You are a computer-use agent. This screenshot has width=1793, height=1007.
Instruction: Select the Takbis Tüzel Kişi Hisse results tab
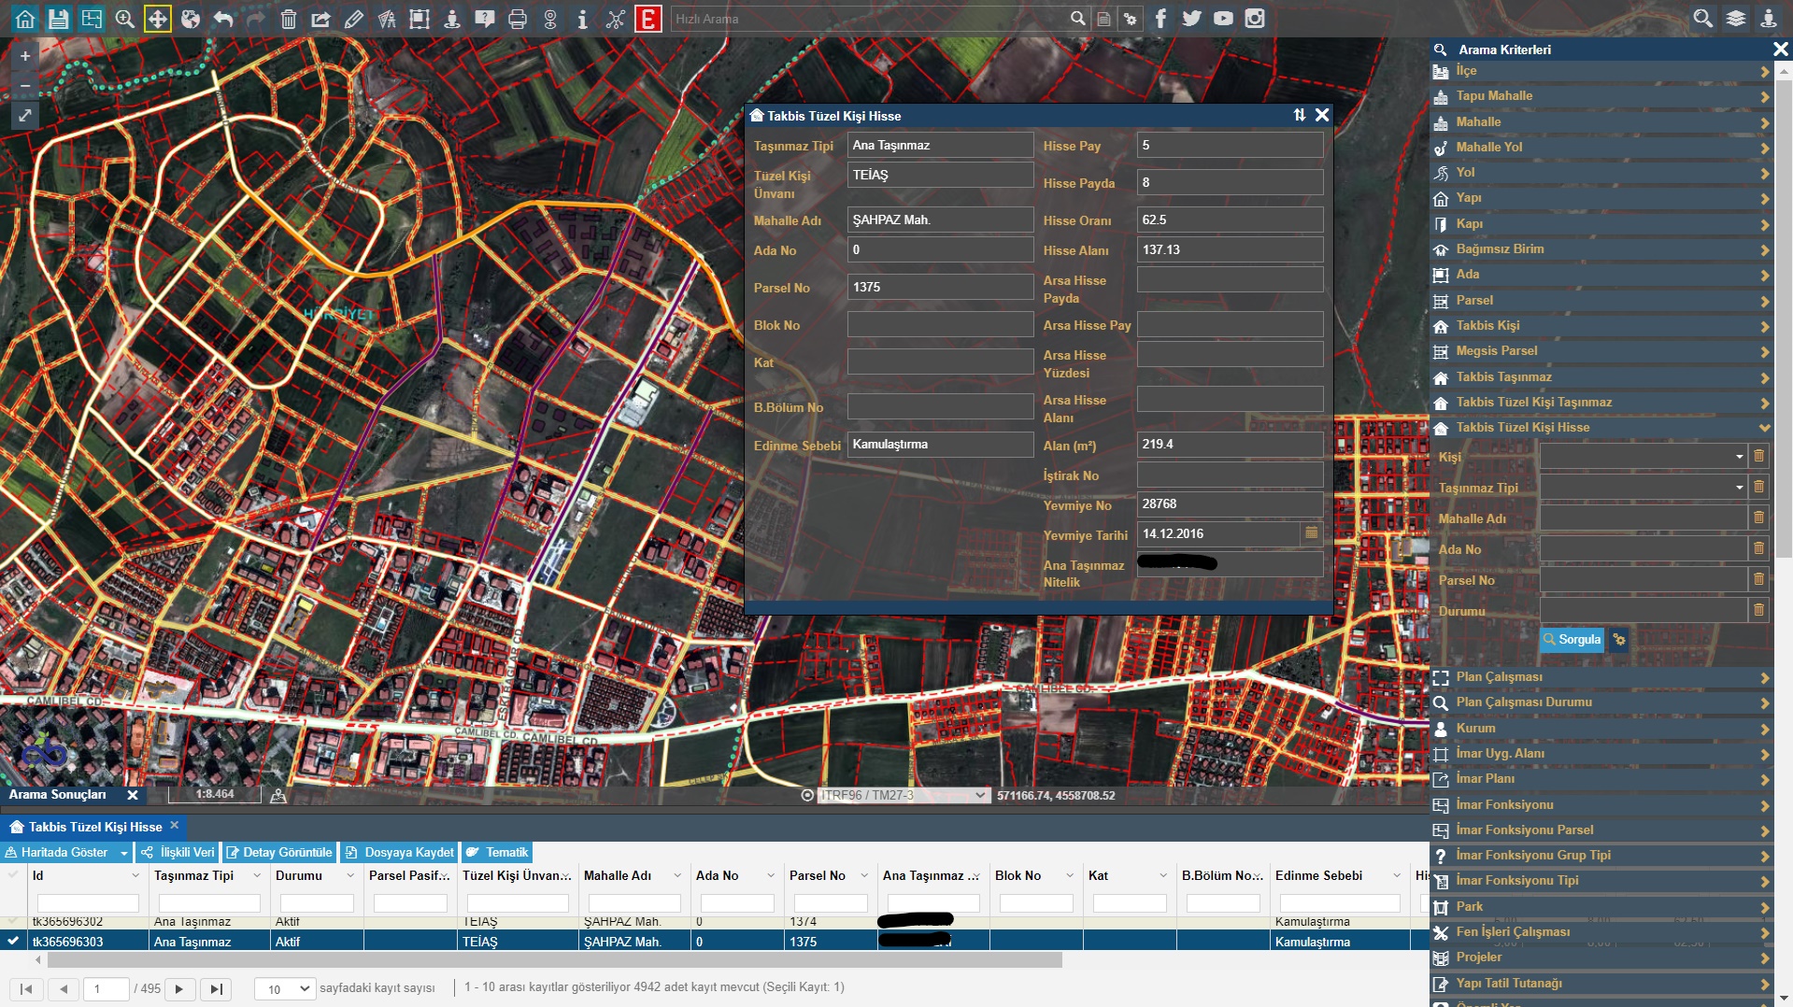tap(94, 828)
